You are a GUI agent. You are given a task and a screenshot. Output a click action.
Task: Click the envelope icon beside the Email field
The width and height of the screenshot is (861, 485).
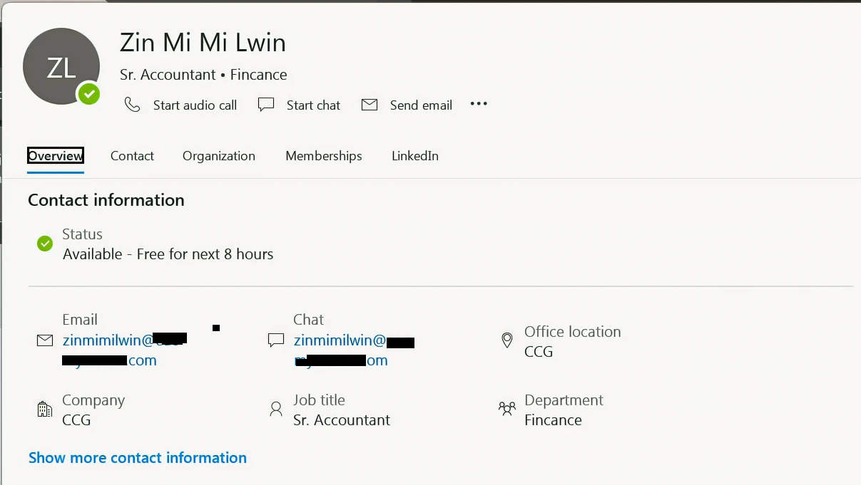click(x=44, y=340)
